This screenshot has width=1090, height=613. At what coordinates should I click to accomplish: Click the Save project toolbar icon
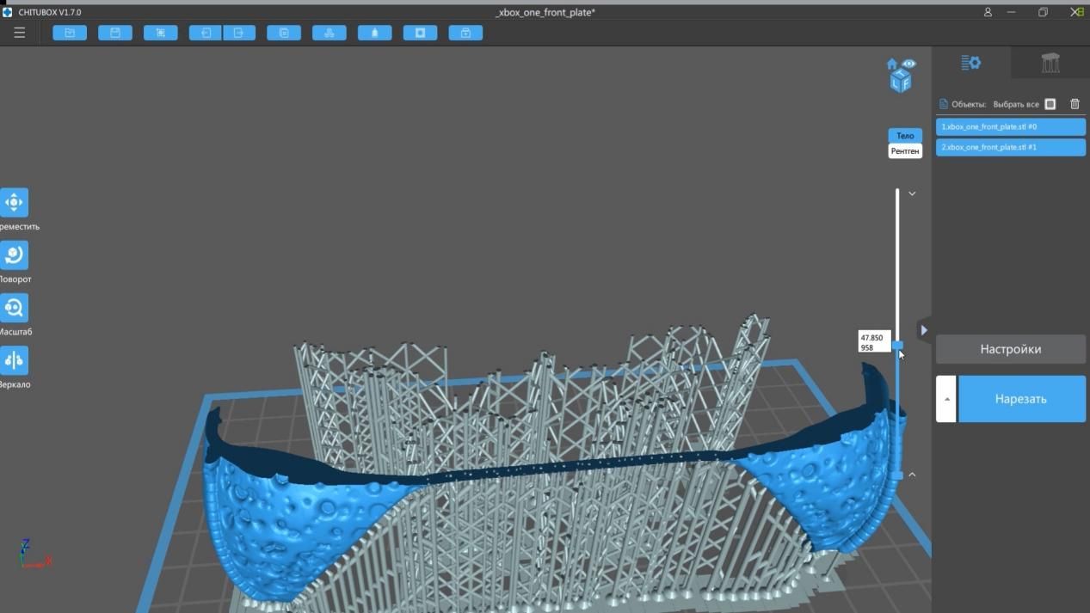coord(114,33)
